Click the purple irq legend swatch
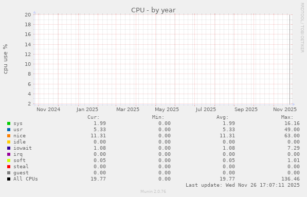Viewport: 307px width, 197px height. [x=9, y=154]
